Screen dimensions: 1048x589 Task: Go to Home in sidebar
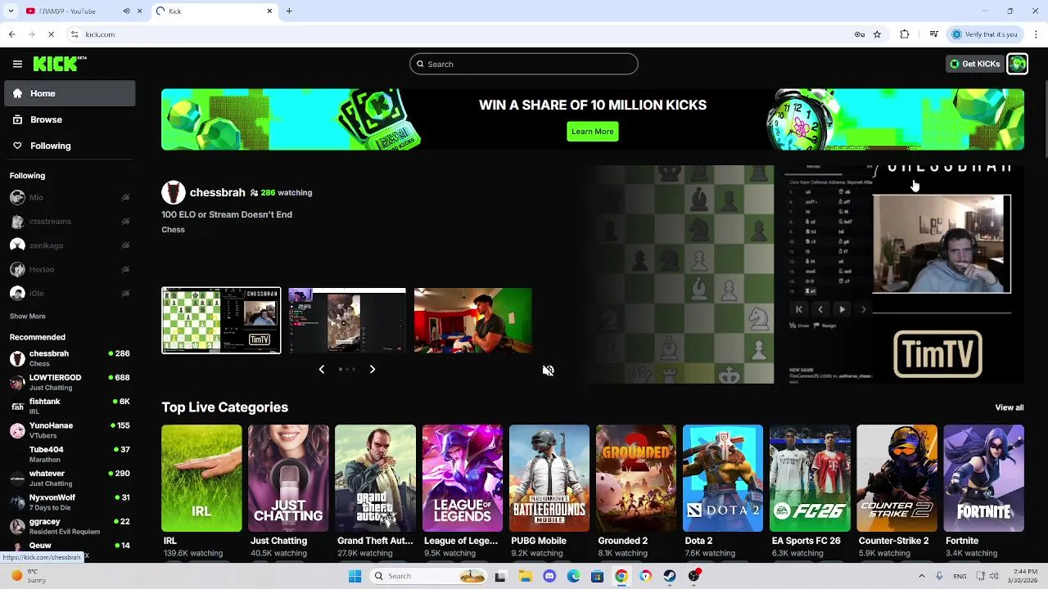70,93
